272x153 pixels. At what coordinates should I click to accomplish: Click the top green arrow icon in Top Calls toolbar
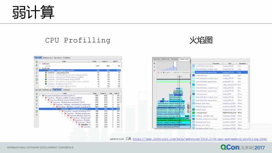37,62
